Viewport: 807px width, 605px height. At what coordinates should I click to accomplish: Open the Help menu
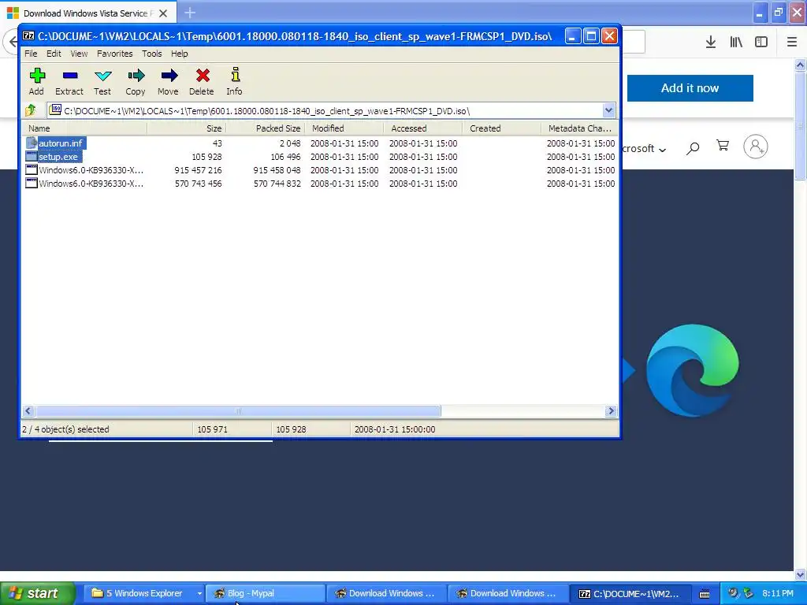180,54
